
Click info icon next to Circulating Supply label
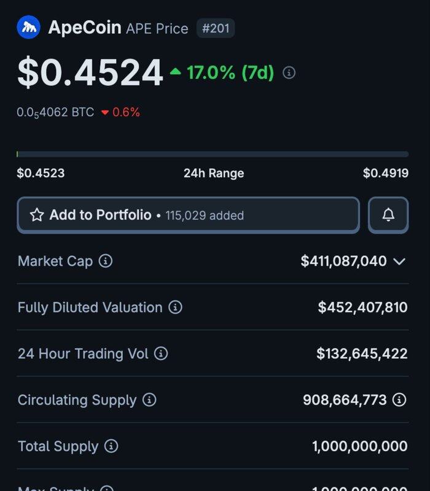[x=149, y=400]
